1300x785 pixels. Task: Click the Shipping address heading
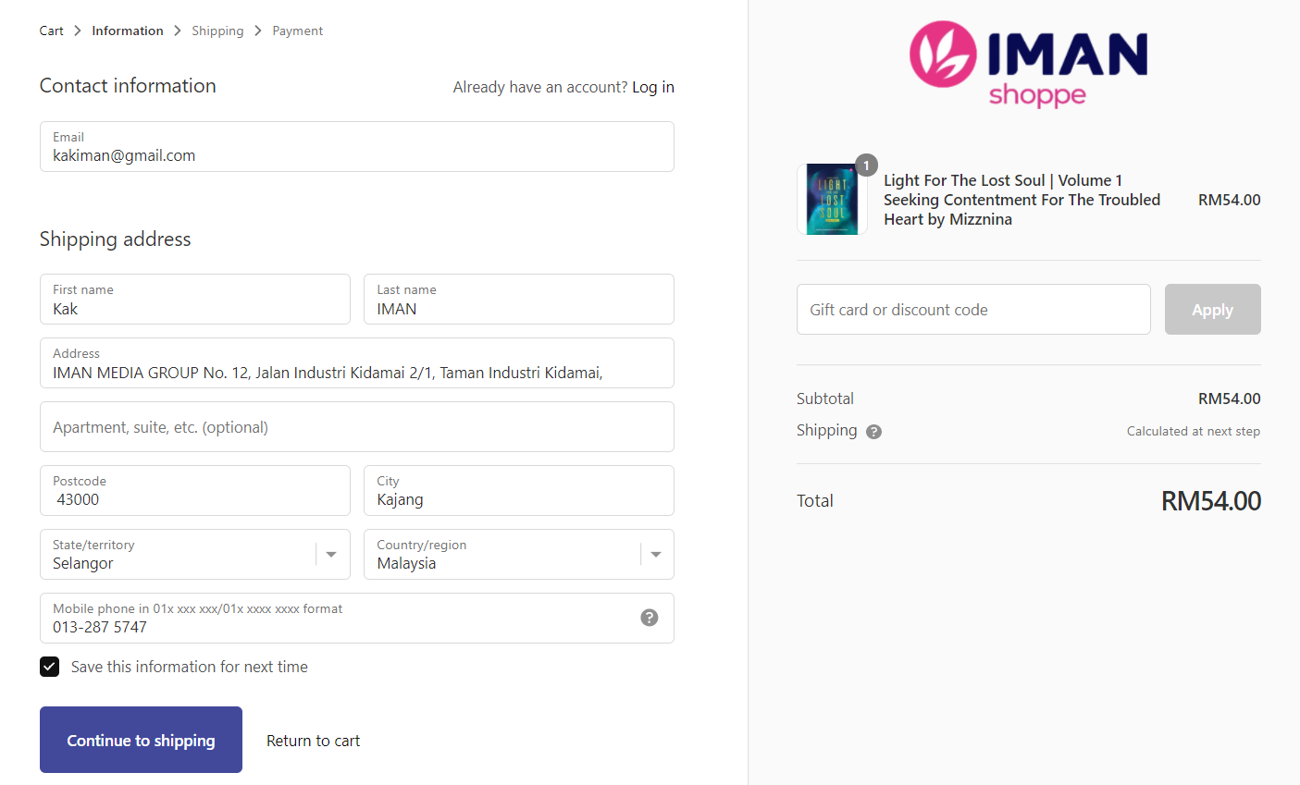(x=116, y=239)
